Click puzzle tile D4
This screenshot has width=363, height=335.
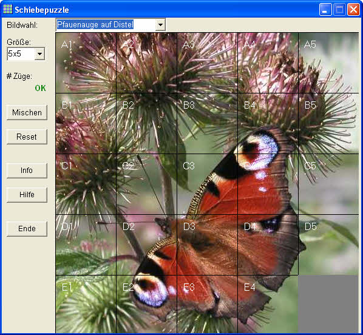pos(268,245)
